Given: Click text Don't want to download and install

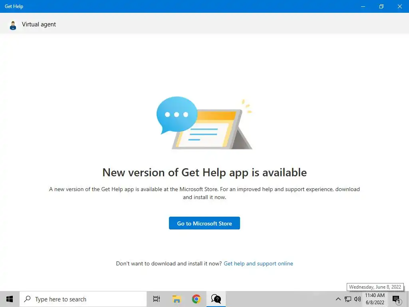Looking at the screenshot, I should (169, 264).
